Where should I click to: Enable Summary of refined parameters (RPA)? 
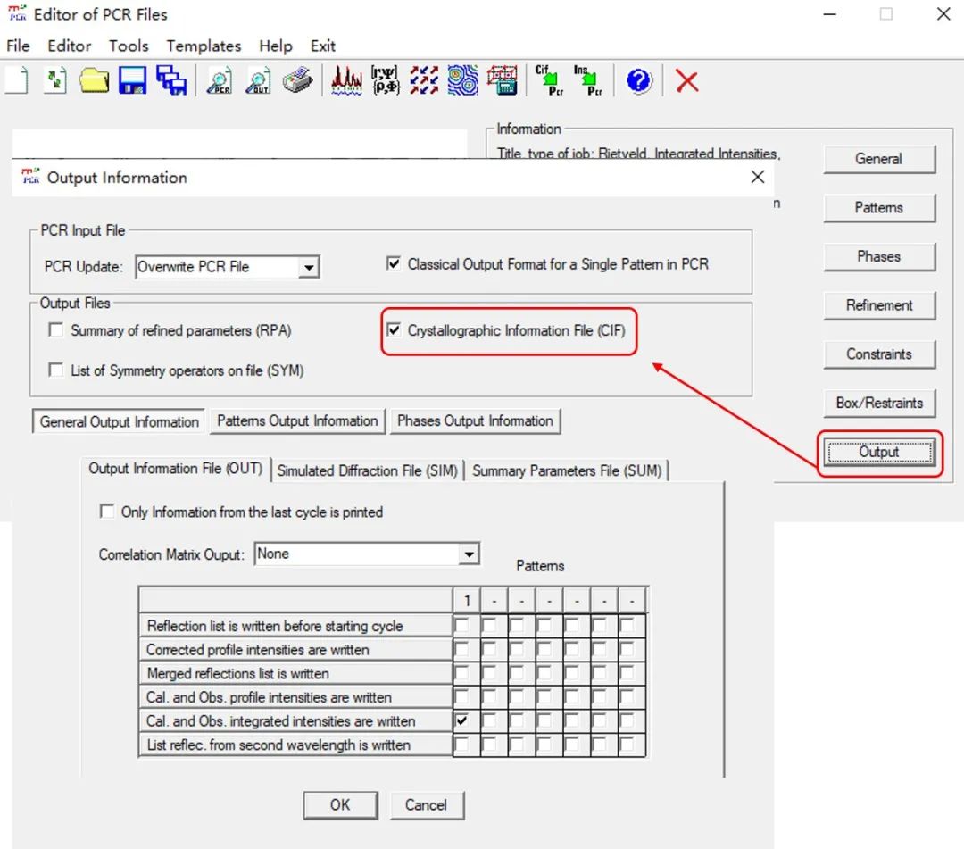pyautogui.click(x=56, y=330)
